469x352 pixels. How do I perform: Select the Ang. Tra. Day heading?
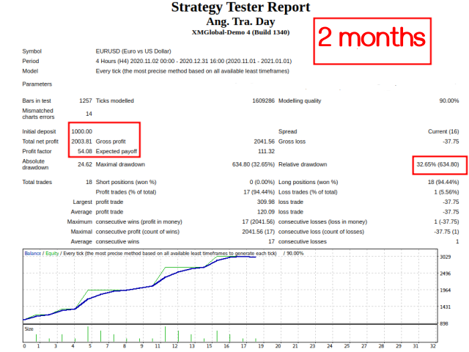pos(240,21)
